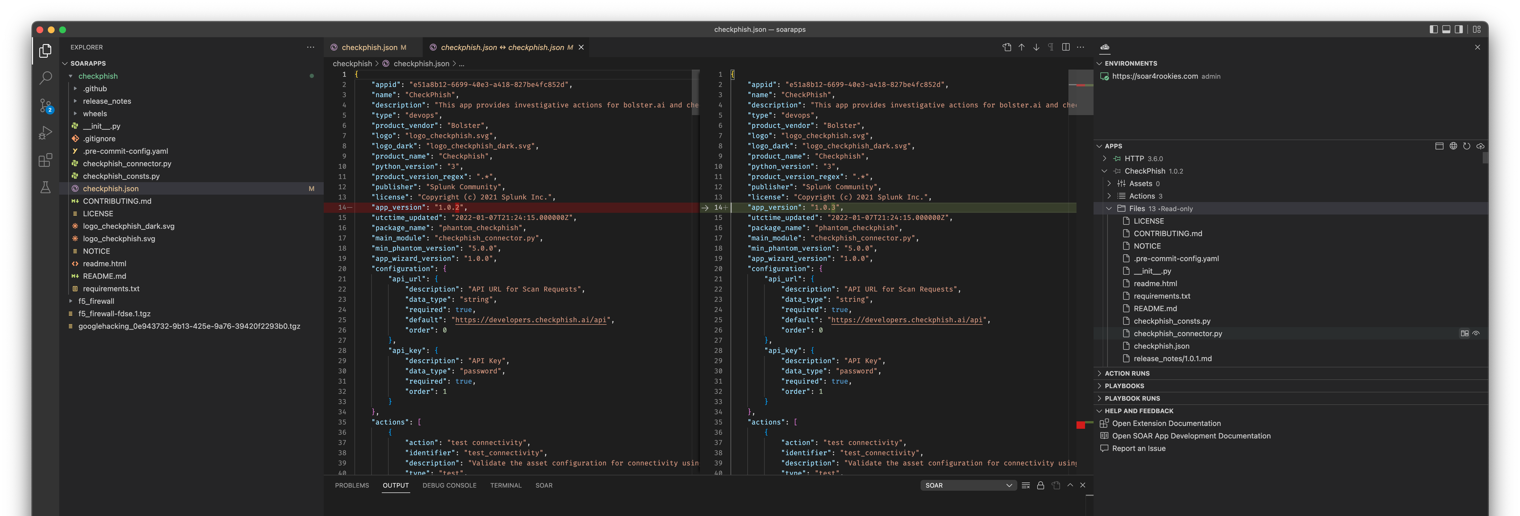1520x516 pixels.
Task: Expand the PLAYBOOK RUNS section
Action: coord(1099,398)
